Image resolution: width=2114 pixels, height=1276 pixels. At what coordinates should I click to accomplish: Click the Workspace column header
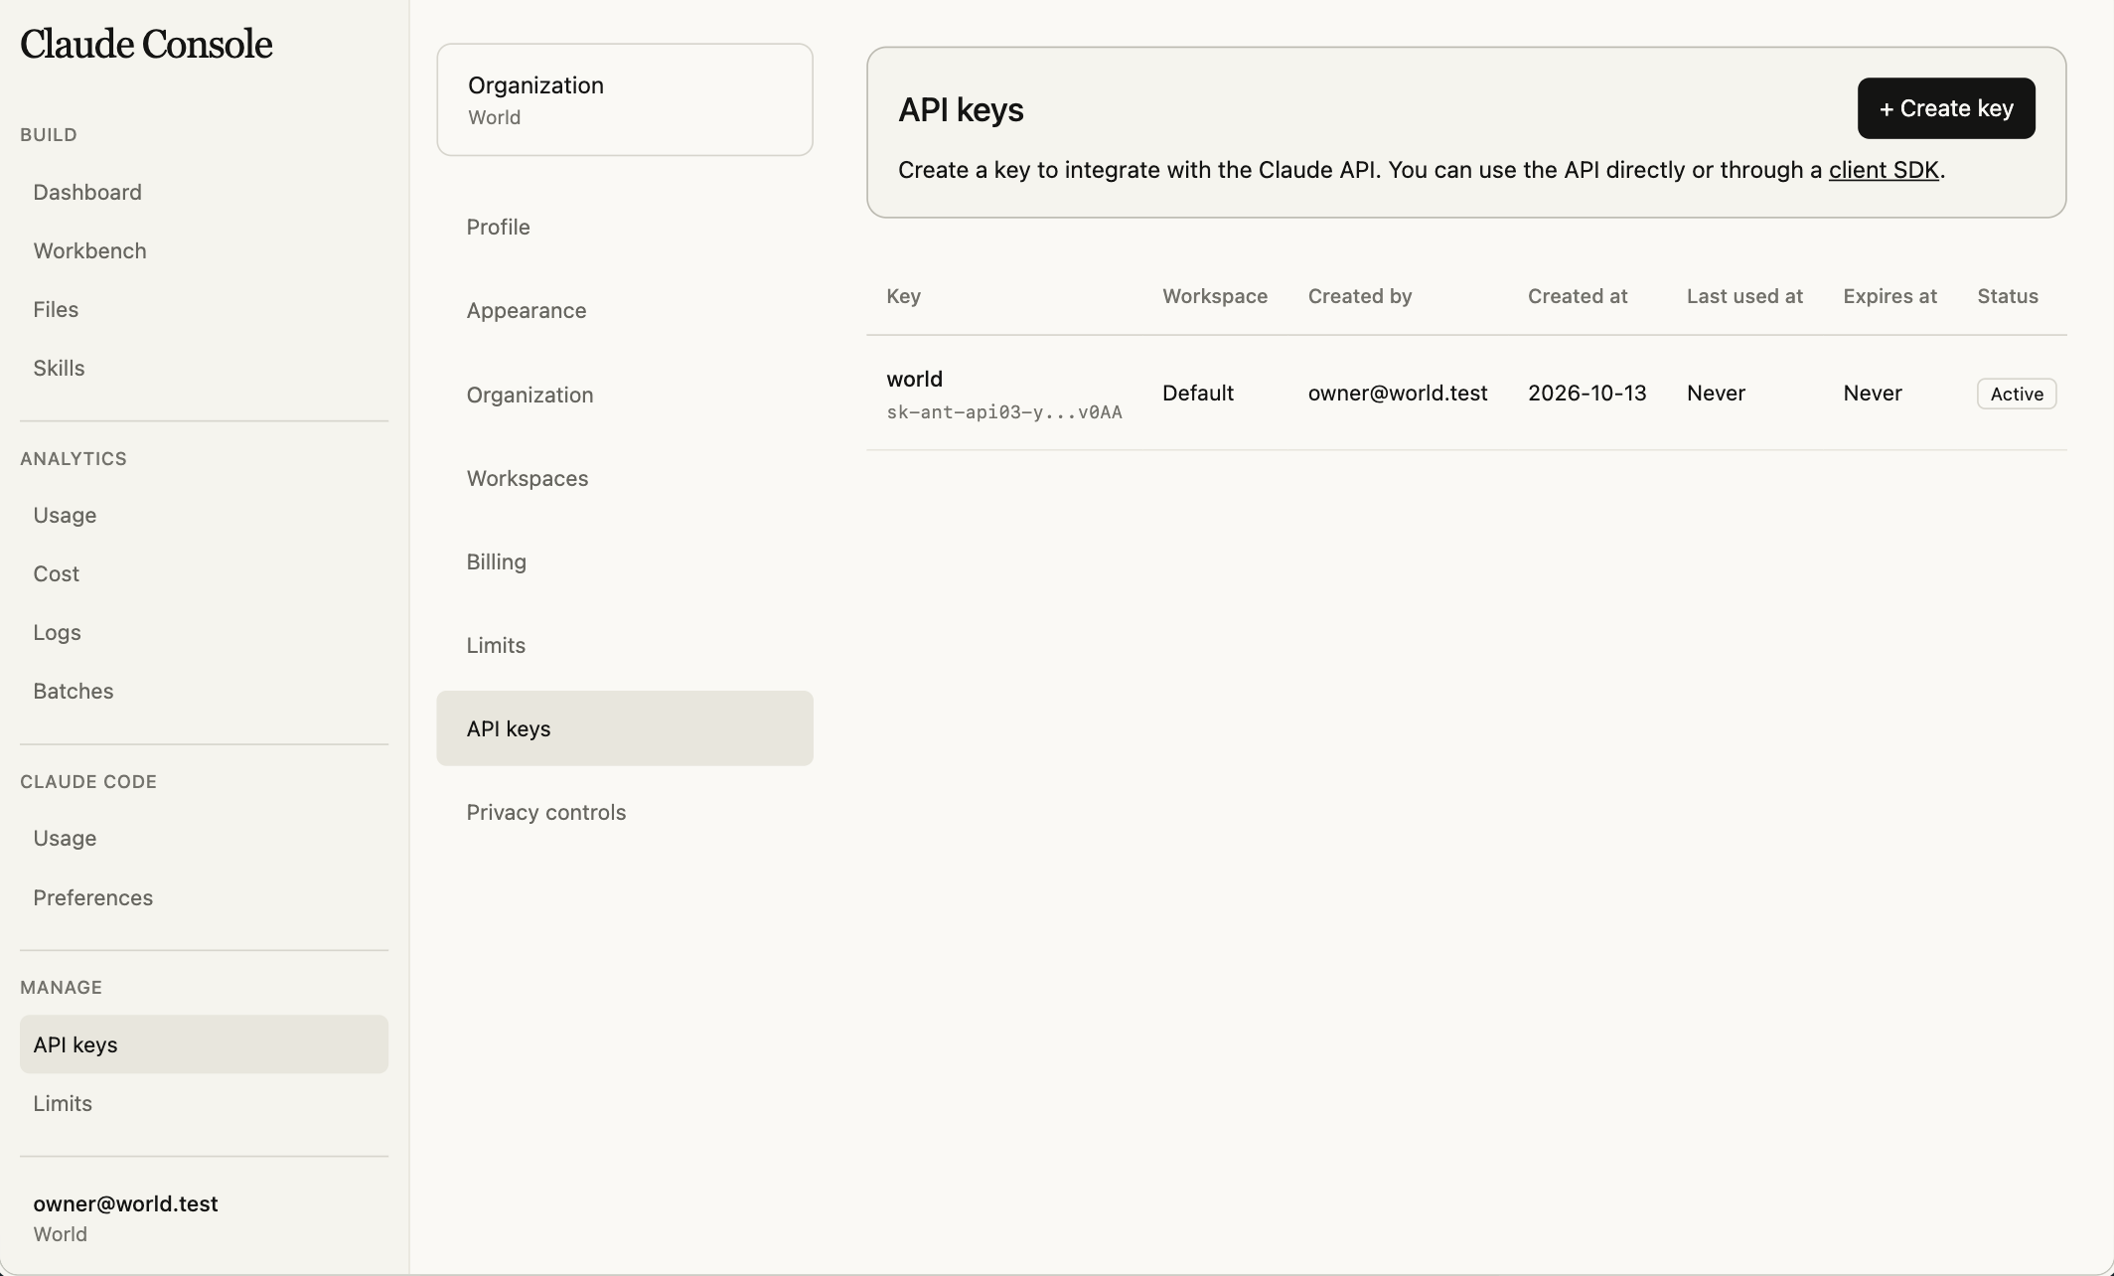1215,296
